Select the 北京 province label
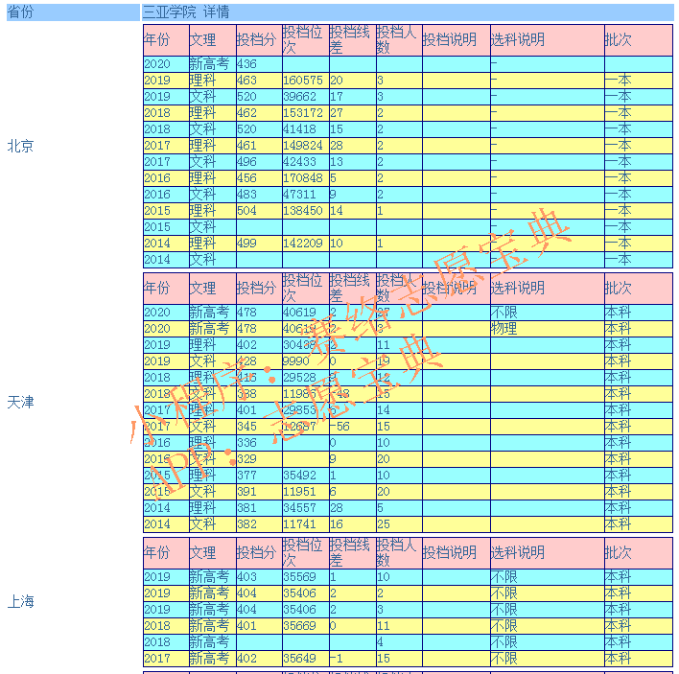 point(20,147)
